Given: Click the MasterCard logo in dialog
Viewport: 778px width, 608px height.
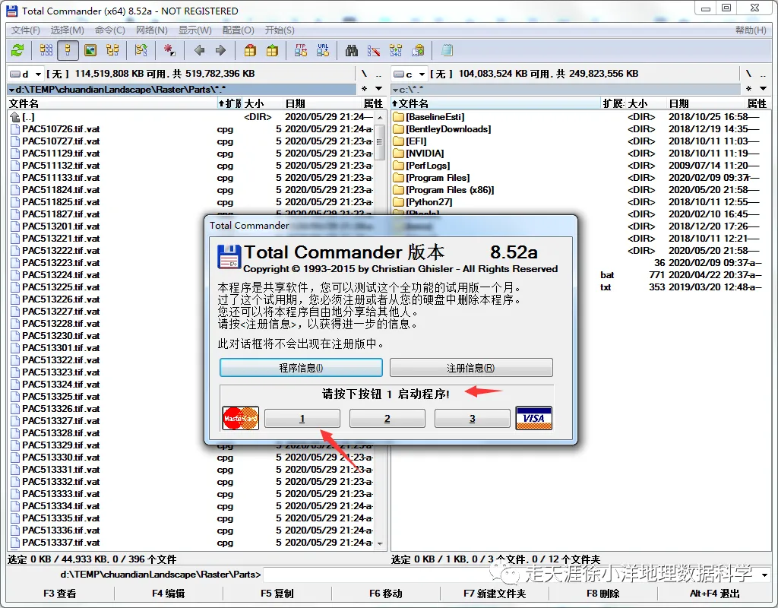Looking at the screenshot, I should click(241, 418).
